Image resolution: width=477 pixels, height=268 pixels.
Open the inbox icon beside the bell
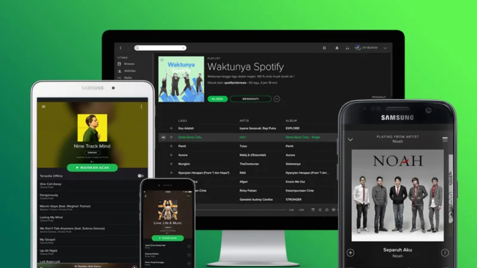[x=347, y=48]
